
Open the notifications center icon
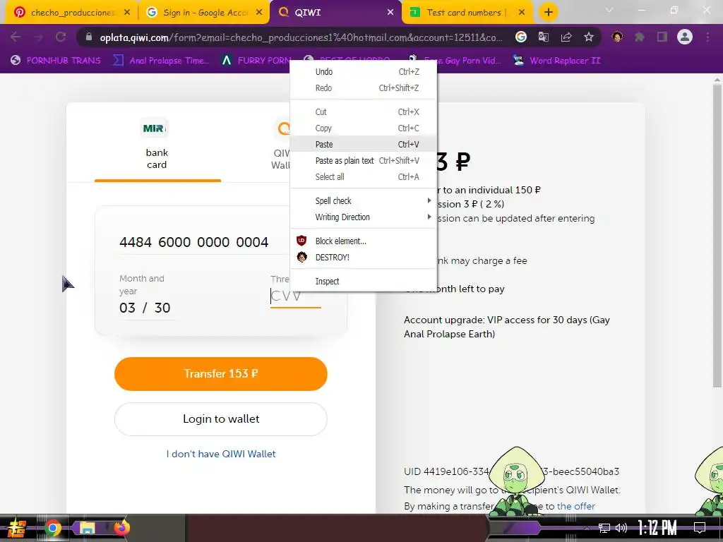[700, 528]
